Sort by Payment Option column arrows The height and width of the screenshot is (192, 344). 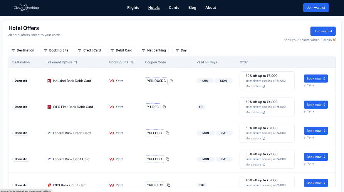[x=76, y=62]
